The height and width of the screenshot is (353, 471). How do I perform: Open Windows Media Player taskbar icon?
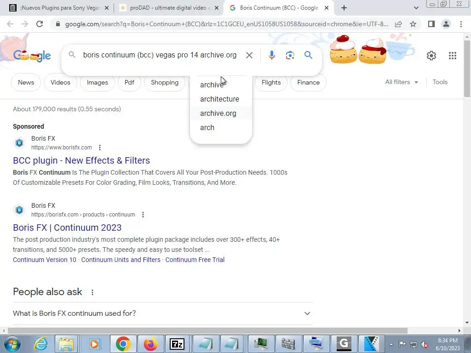(94, 344)
